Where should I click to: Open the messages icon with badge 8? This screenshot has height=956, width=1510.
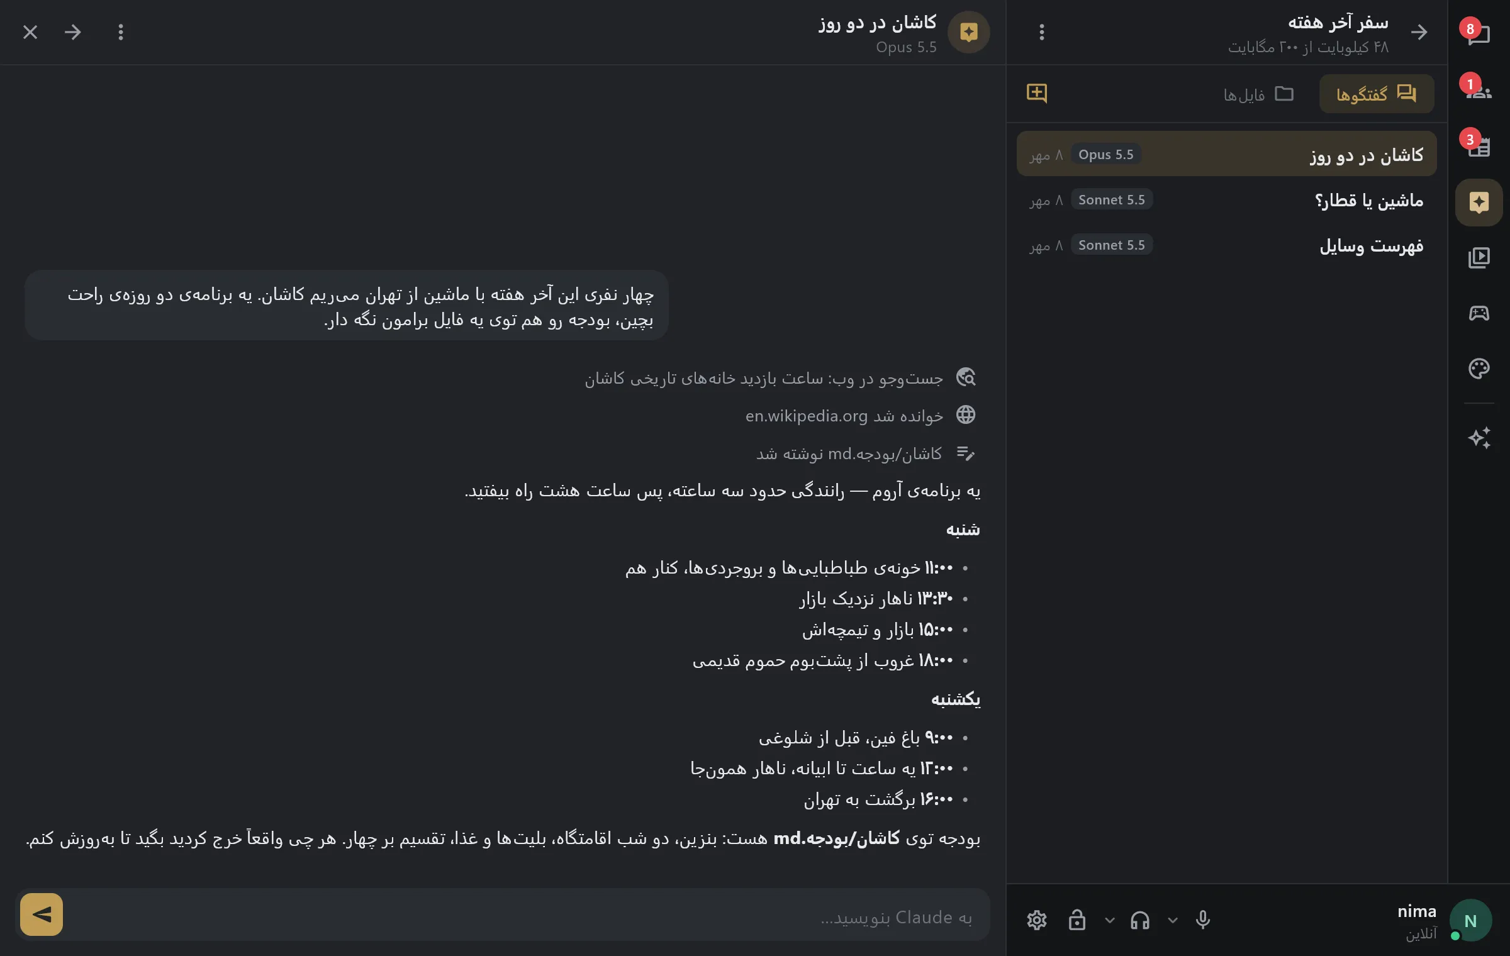click(1479, 33)
